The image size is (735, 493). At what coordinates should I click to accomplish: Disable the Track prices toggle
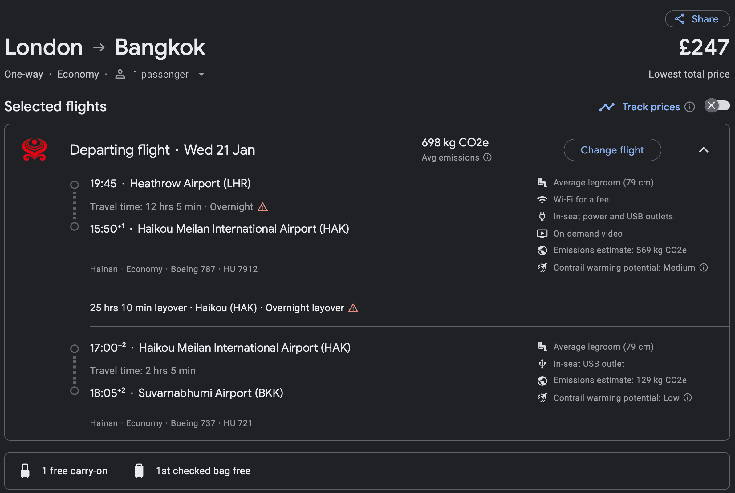pos(717,106)
